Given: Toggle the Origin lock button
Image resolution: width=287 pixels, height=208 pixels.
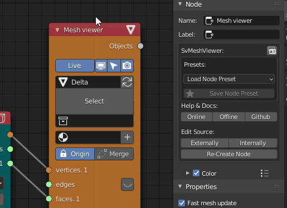Looking at the screenshot, I should [x=75, y=154].
